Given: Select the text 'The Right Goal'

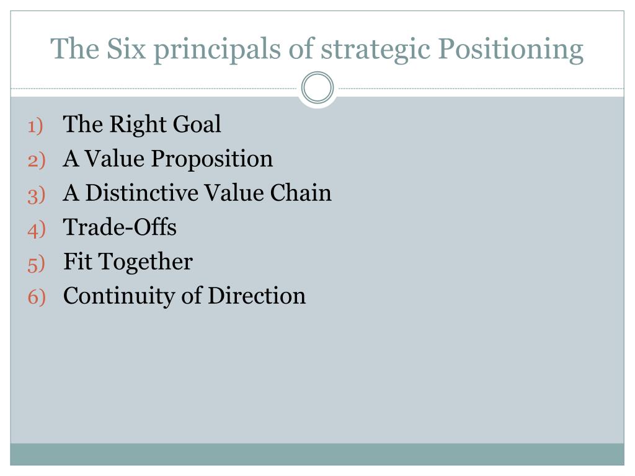Looking at the screenshot, I should (x=142, y=124).
